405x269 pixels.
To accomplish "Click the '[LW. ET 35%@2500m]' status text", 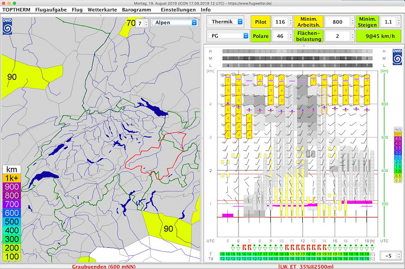I will pyautogui.click(x=306, y=266).
